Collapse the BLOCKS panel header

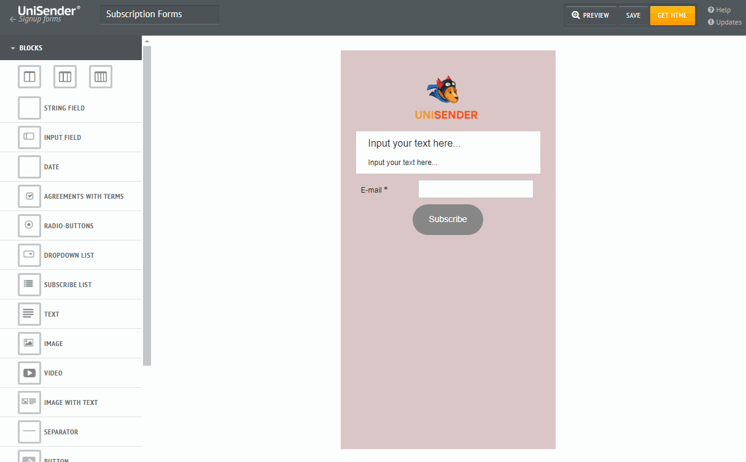pyautogui.click(x=71, y=48)
